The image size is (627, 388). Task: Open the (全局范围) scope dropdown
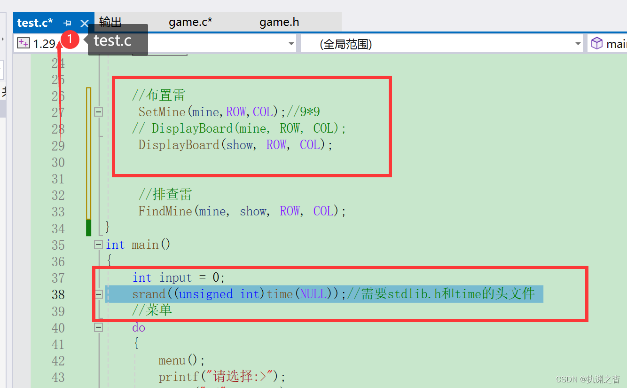point(578,44)
